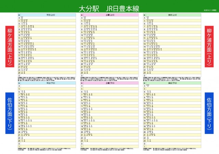Click the 土曜(下り) table header
The width and height of the screenshot is (219, 154).
point(111,83)
